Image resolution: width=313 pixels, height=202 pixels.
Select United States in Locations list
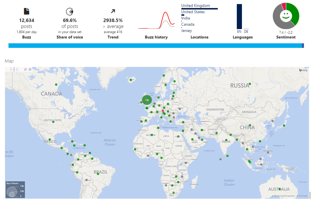point(193,12)
